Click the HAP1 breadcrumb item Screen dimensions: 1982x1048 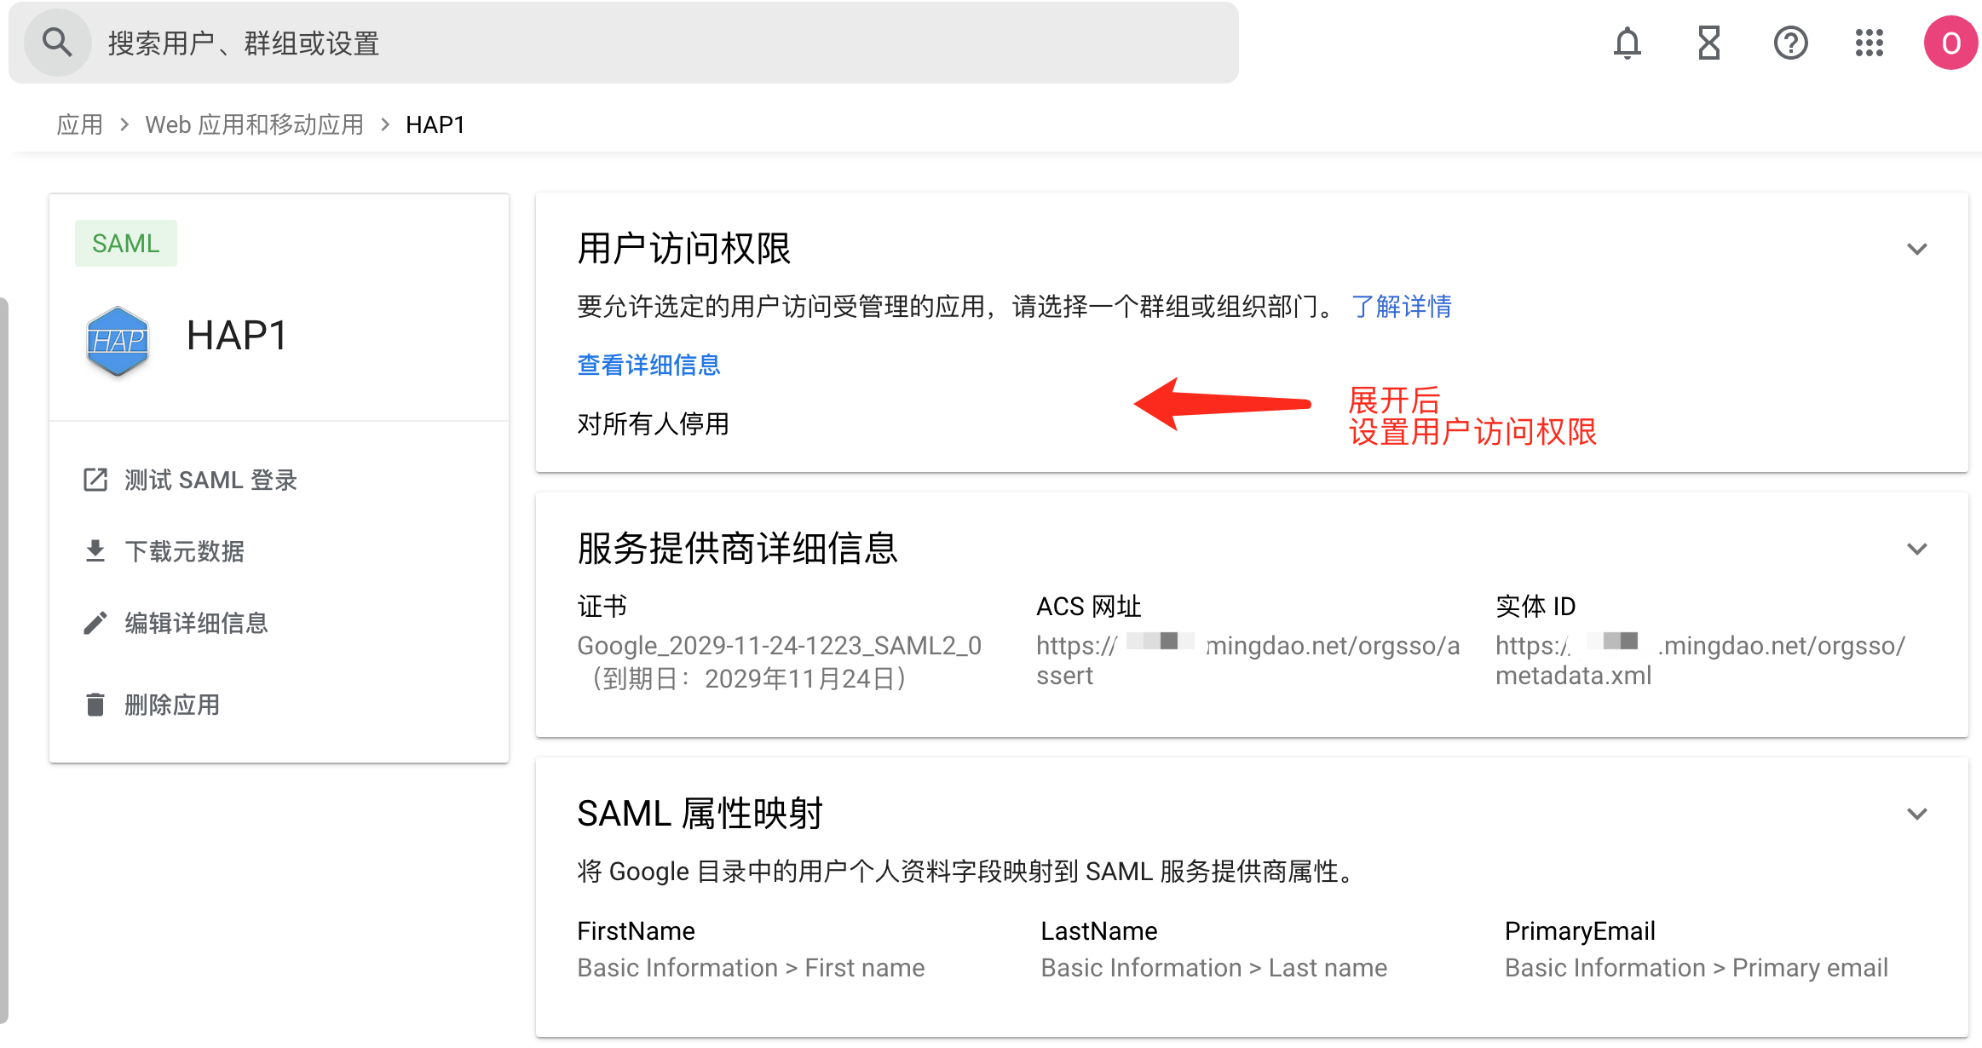(435, 125)
